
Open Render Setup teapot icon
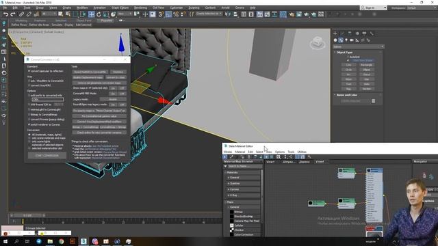coord(292,14)
